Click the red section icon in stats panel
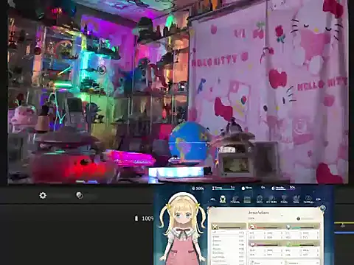This screenshot has width=354, height=265. coord(252,227)
